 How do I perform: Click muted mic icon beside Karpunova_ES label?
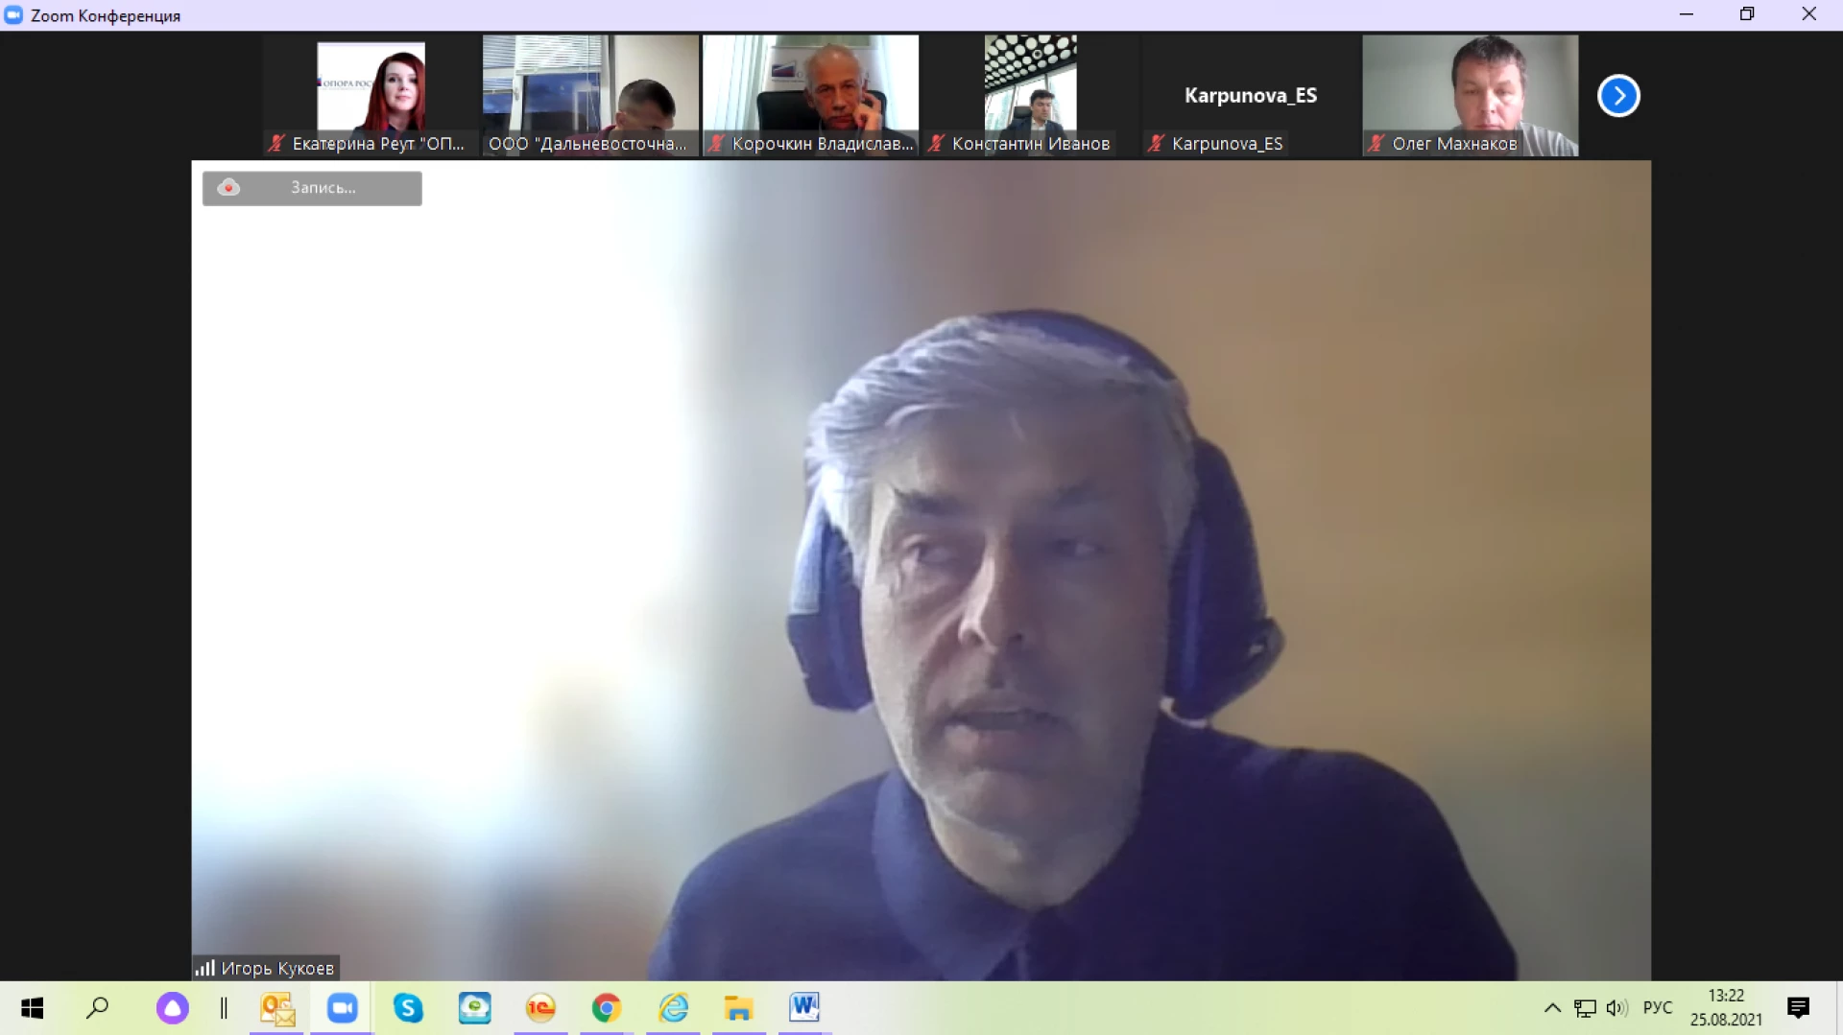(x=1156, y=144)
